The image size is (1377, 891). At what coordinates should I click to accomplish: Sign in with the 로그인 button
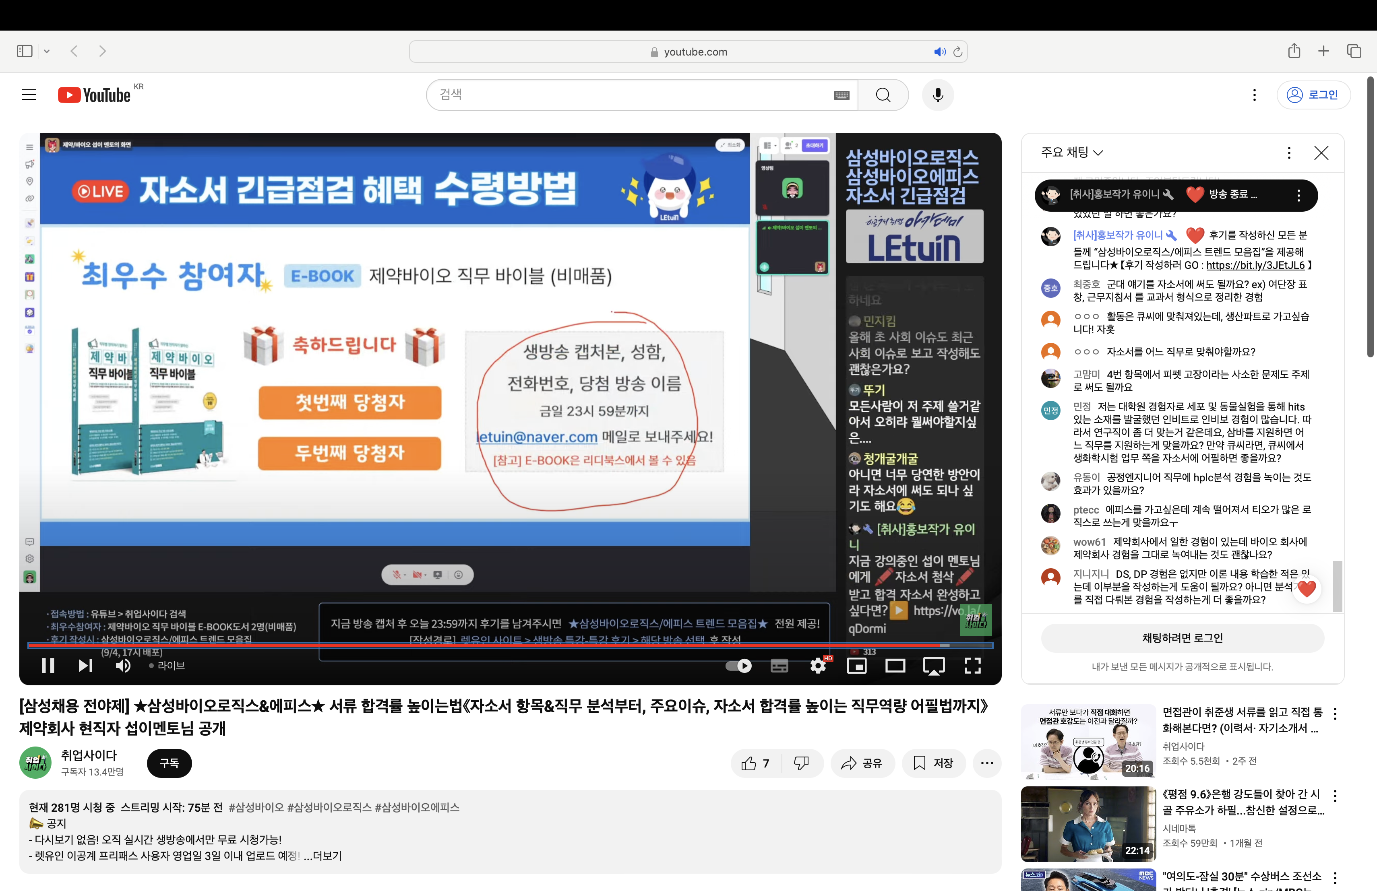click(x=1313, y=95)
